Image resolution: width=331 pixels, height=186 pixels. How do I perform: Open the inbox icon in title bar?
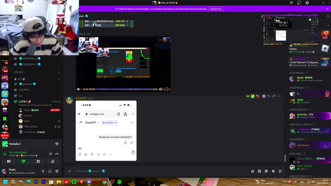[299, 3]
